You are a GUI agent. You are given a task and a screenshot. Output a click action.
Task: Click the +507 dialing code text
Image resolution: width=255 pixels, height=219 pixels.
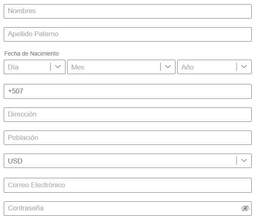pos(16,91)
